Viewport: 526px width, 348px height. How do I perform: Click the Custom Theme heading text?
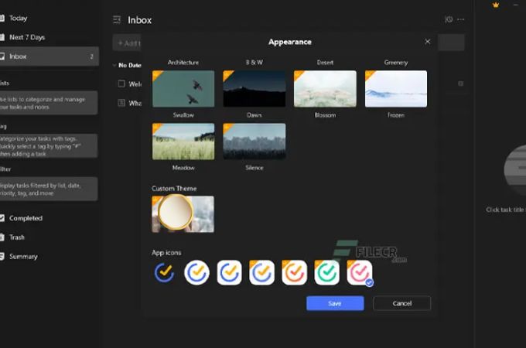[174, 189]
